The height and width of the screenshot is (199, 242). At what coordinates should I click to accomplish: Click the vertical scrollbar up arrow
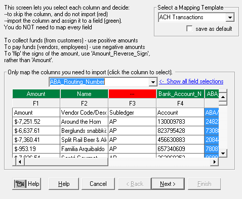coord(223,97)
